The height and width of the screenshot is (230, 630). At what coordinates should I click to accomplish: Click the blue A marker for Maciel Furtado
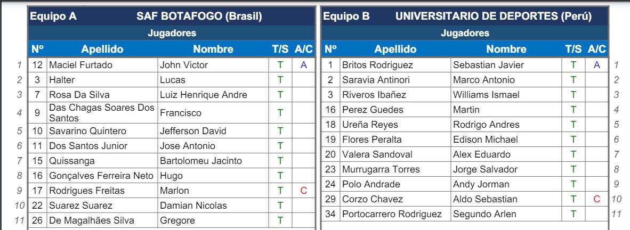point(304,65)
